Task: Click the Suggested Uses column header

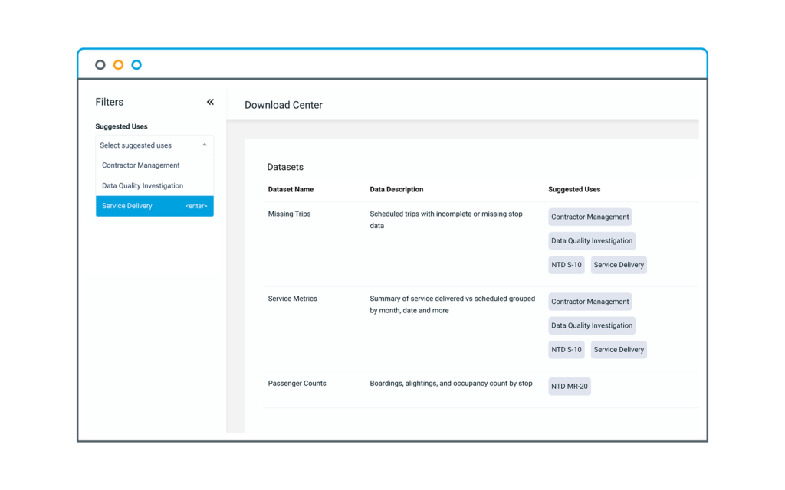Action: 573,189
